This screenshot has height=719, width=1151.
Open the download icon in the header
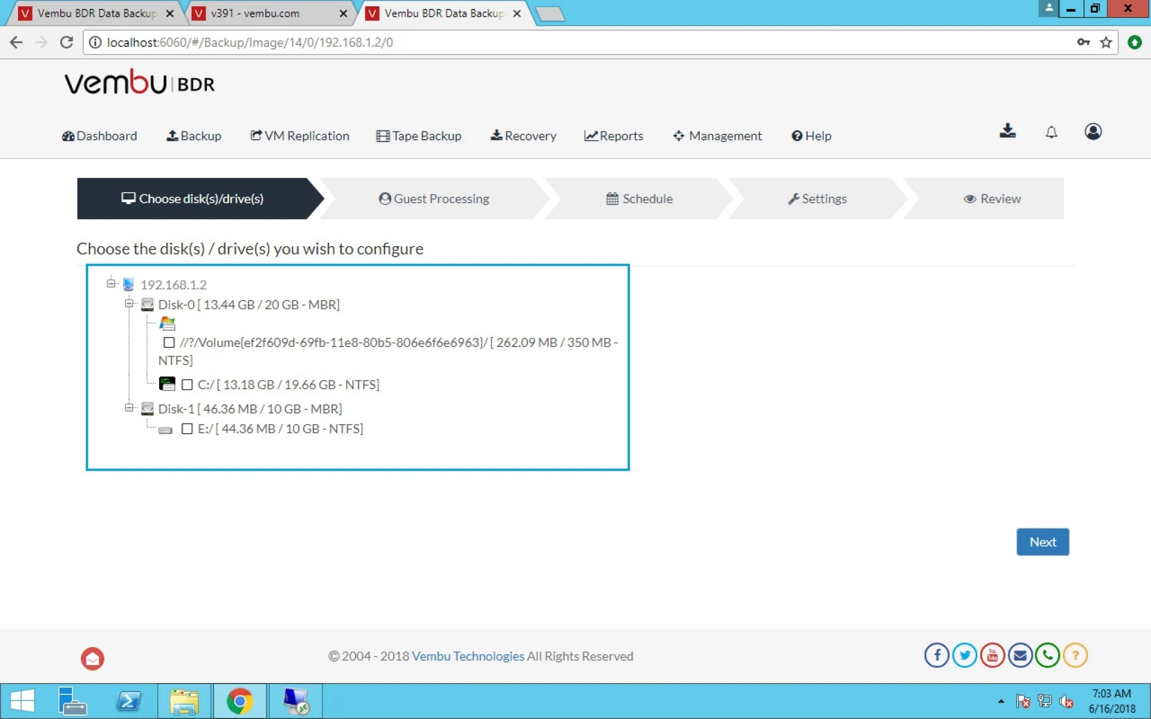(1007, 131)
